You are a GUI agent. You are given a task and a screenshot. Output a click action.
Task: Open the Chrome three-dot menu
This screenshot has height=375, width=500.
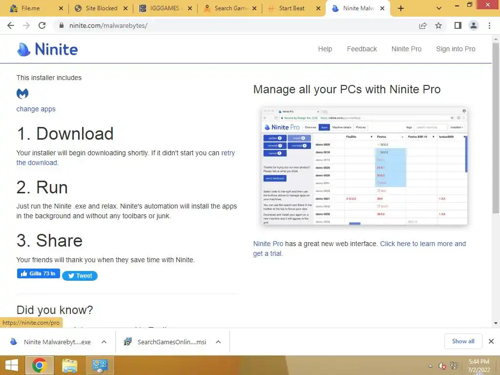click(x=489, y=25)
